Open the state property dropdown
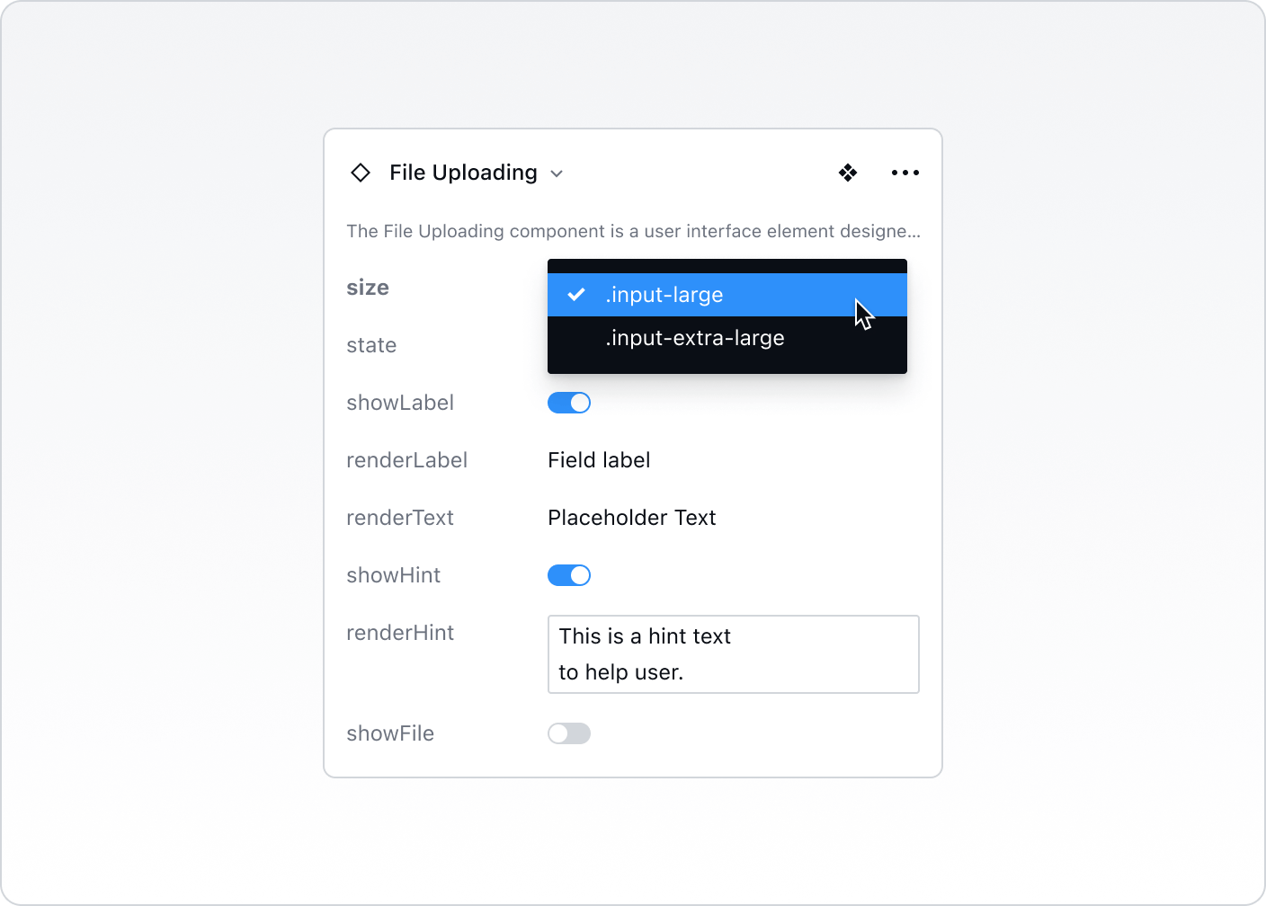This screenshot has width=1266, height=906. 371,344
